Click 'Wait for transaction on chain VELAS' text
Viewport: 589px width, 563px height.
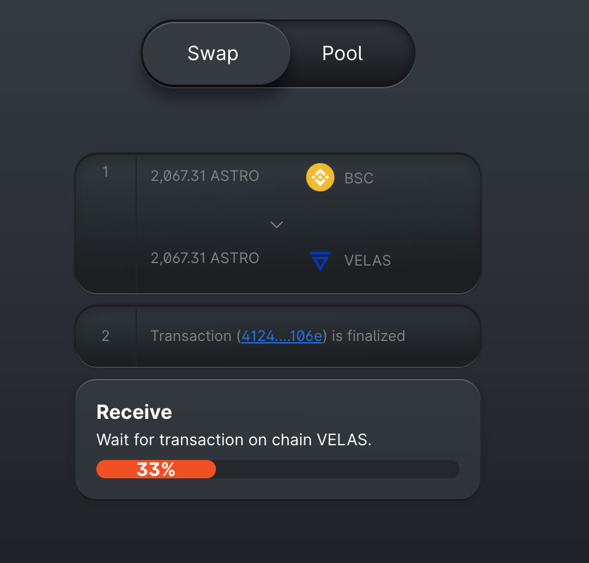point(234,440)
